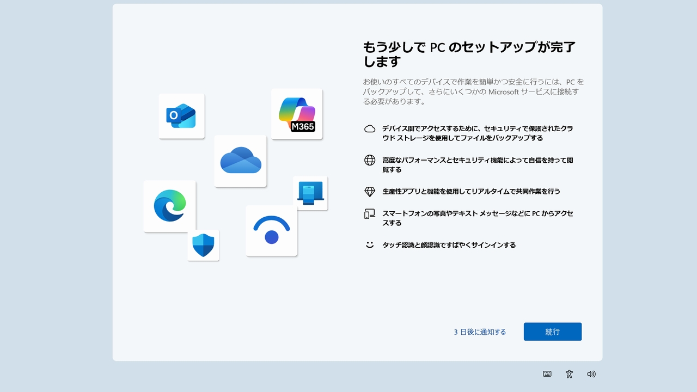This screenshot has height=392, width=697.
Task: Click the Windows Defender shield icon
Action: pos(203,245)
